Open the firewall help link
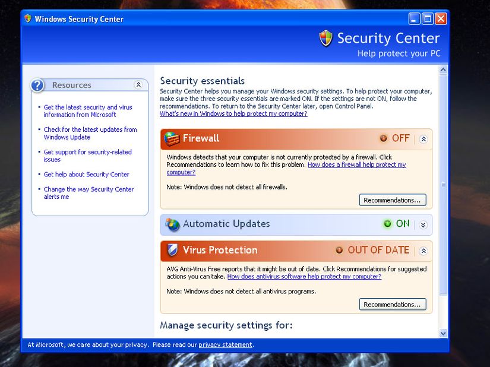 click(x=357, y=164)
